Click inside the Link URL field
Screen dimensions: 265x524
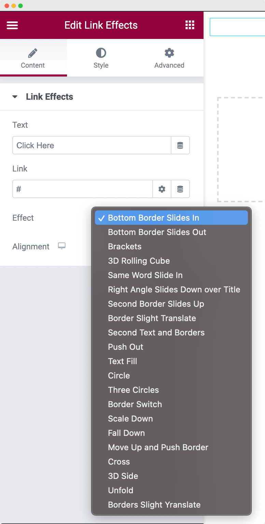pyautogui.click(x=82, y=189)
